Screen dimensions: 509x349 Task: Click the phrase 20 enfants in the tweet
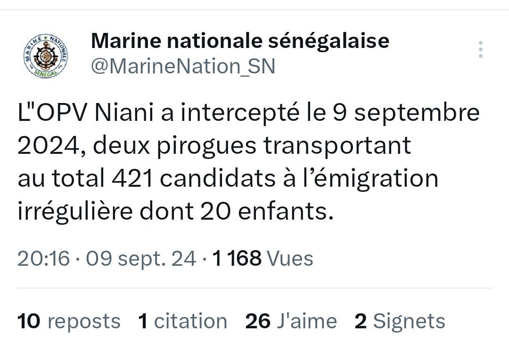click(263, 212)
